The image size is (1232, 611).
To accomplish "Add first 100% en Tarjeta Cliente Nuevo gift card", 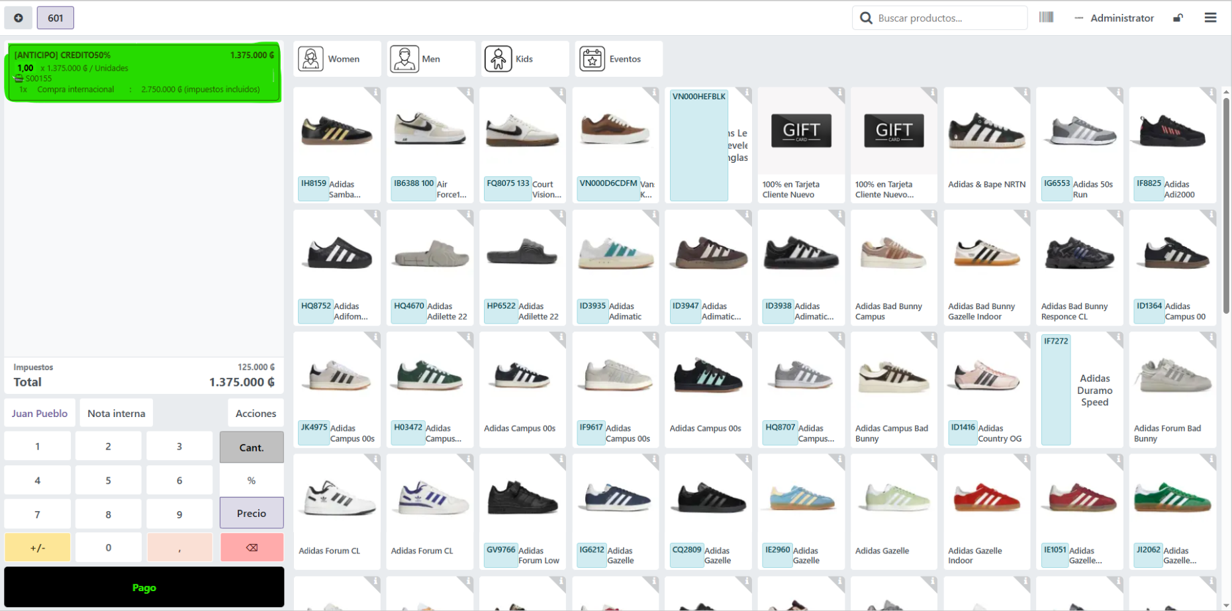I will pos(801,145).
